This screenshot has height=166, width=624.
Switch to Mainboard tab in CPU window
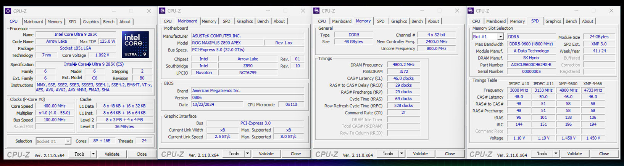coord(33,22)
